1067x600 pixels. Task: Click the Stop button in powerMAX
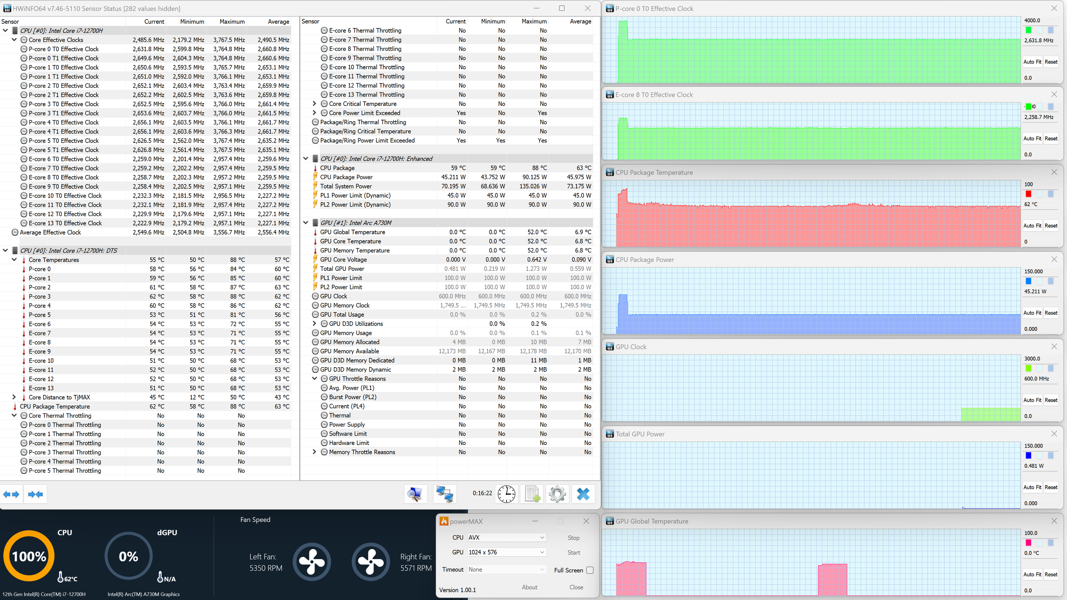(573, 537)
